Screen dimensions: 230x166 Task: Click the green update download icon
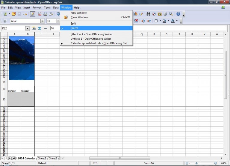[223, 7]
